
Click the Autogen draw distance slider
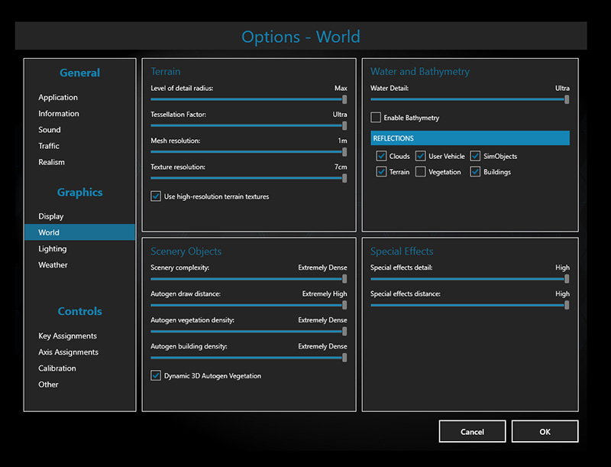click(x=249, y=305)
